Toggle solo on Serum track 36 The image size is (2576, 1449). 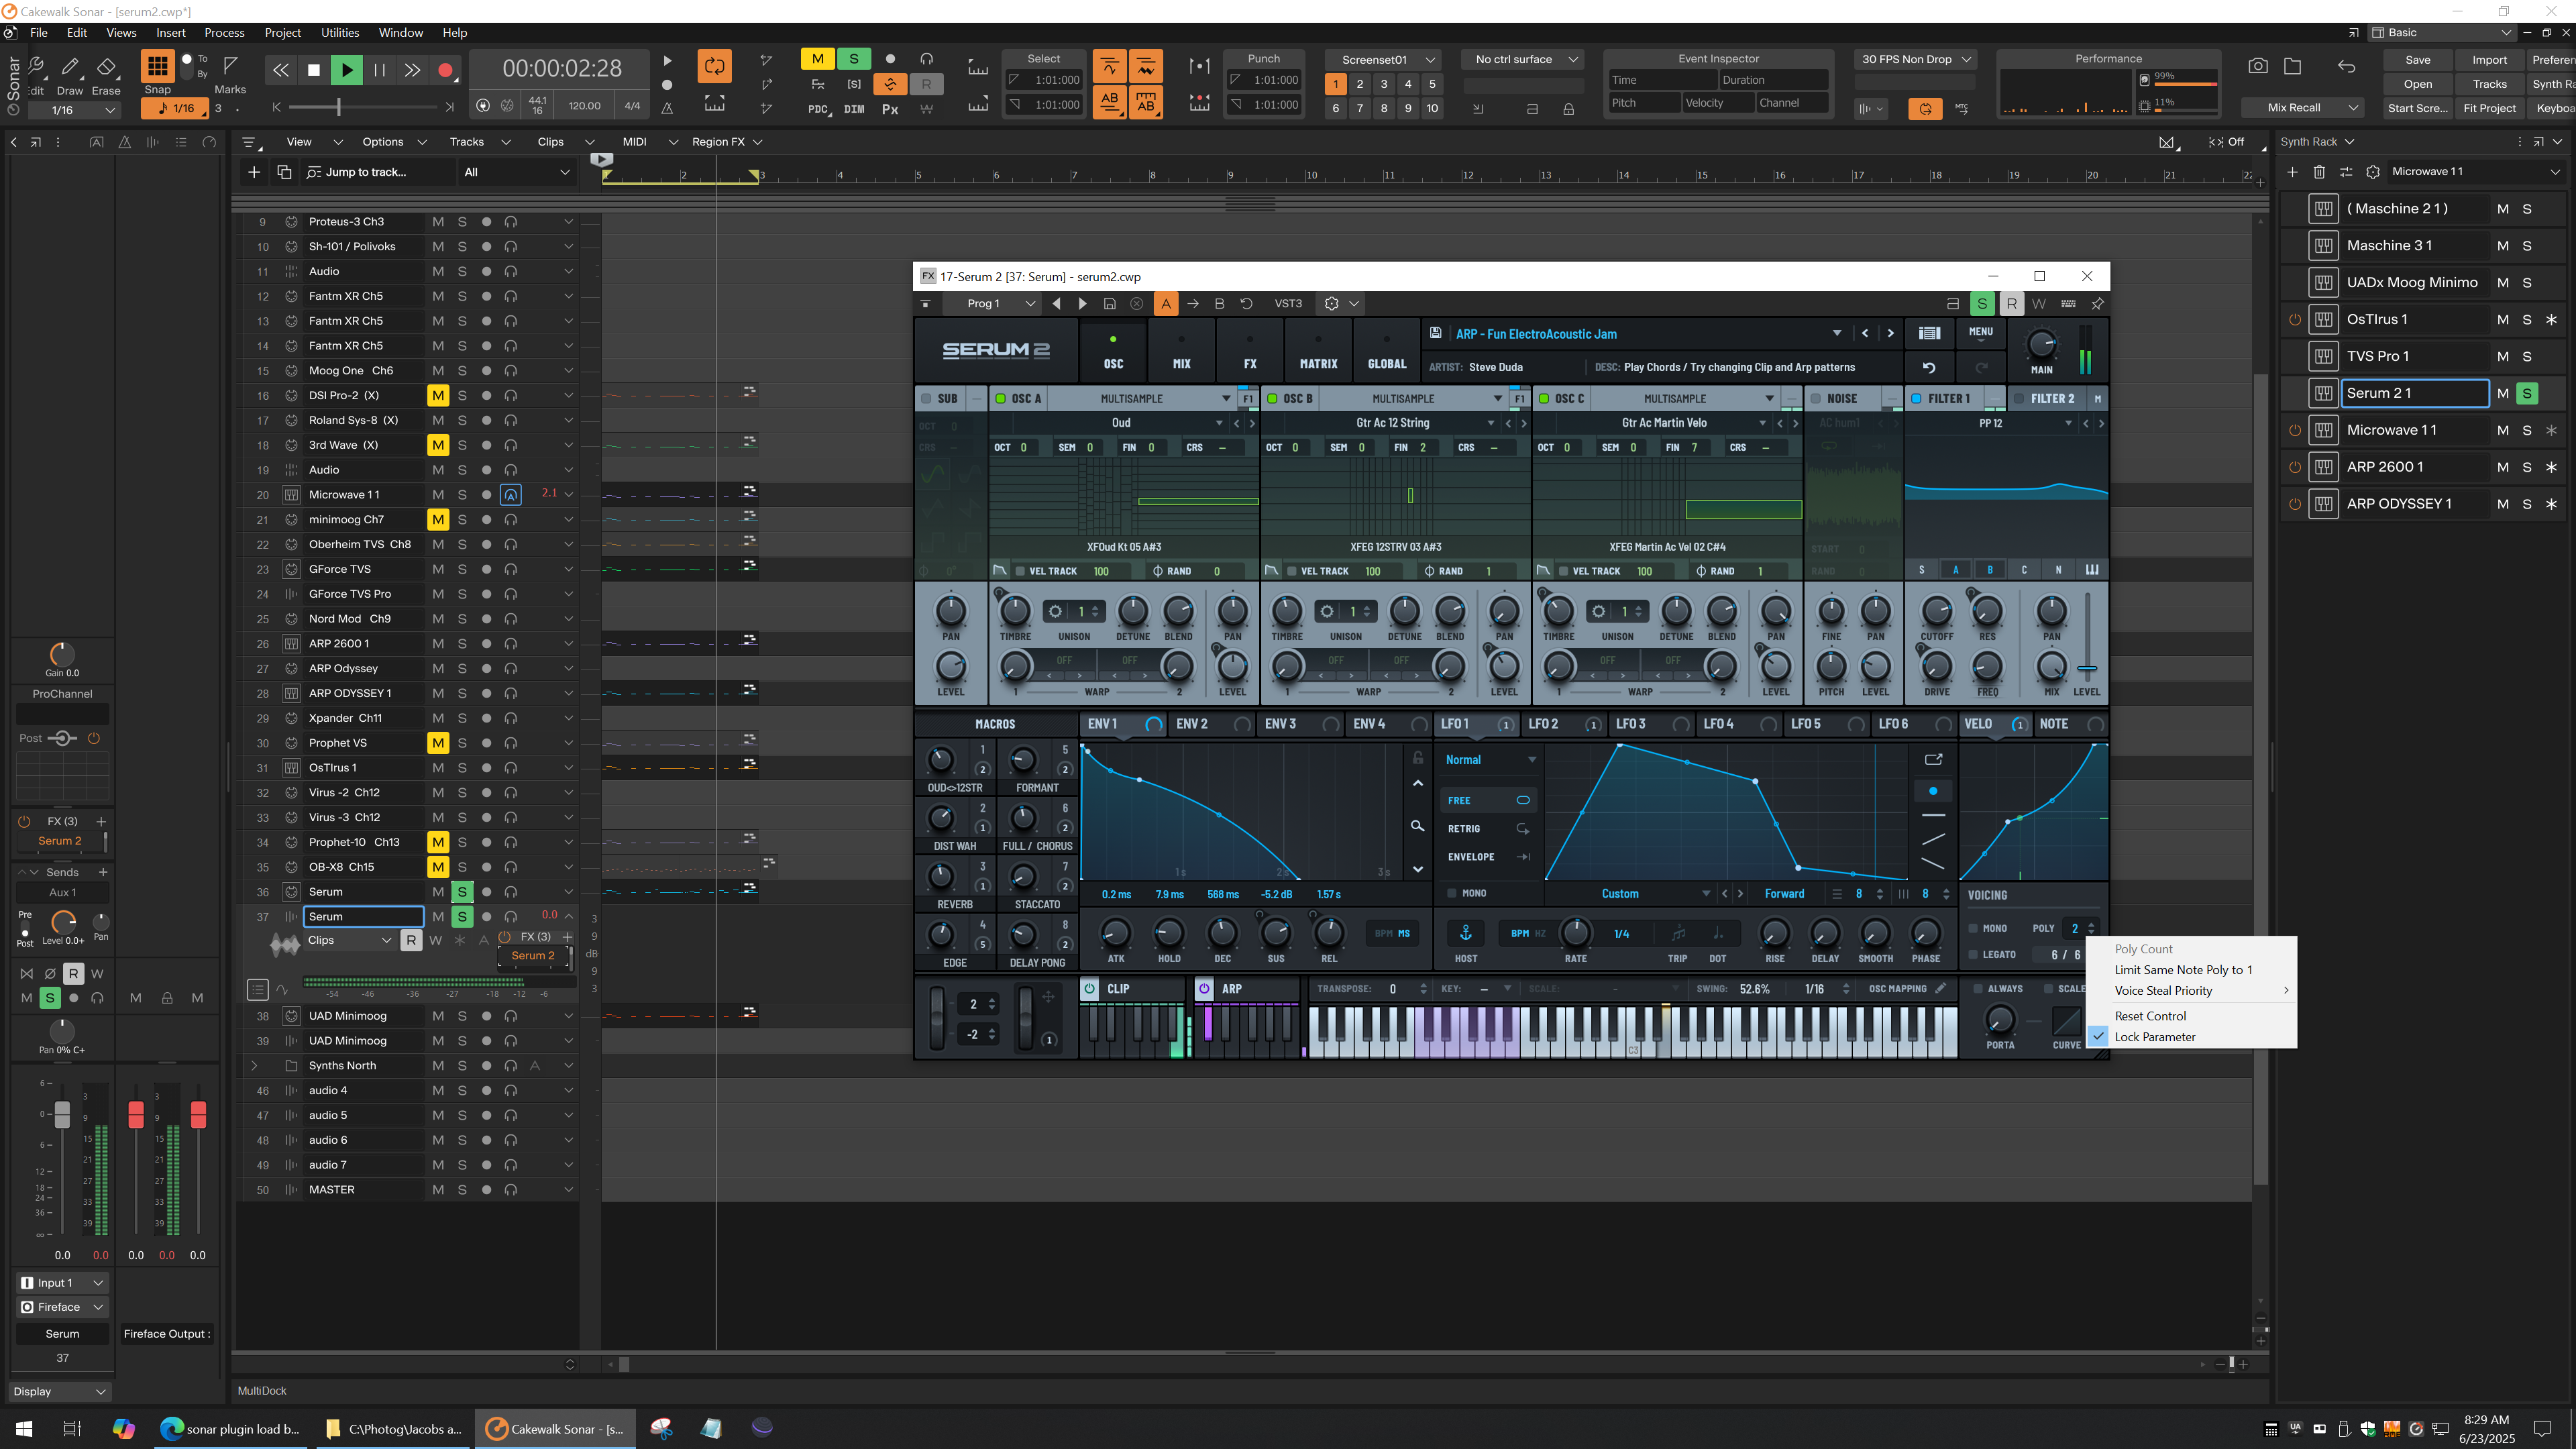[x=461, y=892]
